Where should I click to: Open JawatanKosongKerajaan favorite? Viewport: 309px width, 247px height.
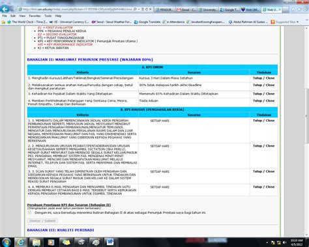point(205,22)
